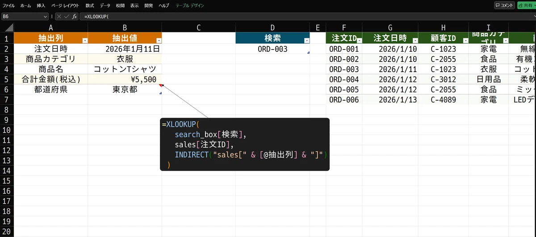This screenshot has height=237, width=536.
Task: Select row 15 header
Action: click(7, 181)
